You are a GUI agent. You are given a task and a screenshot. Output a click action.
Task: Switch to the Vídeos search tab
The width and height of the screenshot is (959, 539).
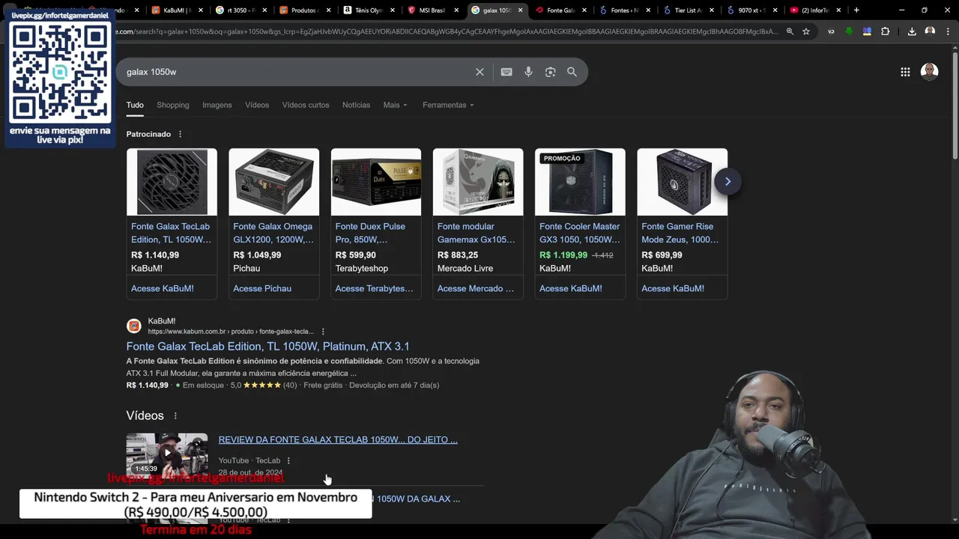pyautogui.click(x=257, y=105)
